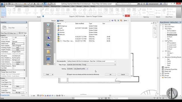Click the No clip Depth Clipping button

[18, 92]
